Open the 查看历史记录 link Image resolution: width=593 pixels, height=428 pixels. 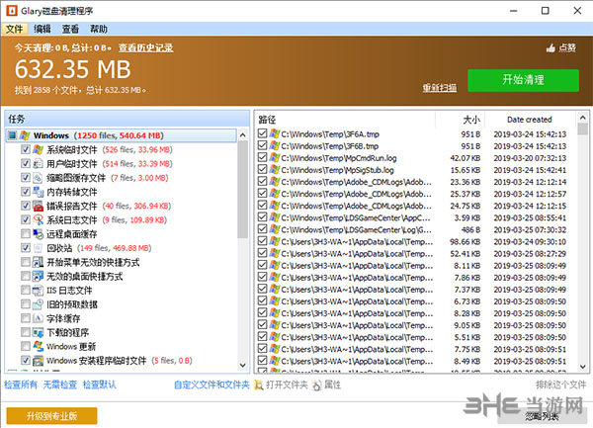tap(145, 48)
